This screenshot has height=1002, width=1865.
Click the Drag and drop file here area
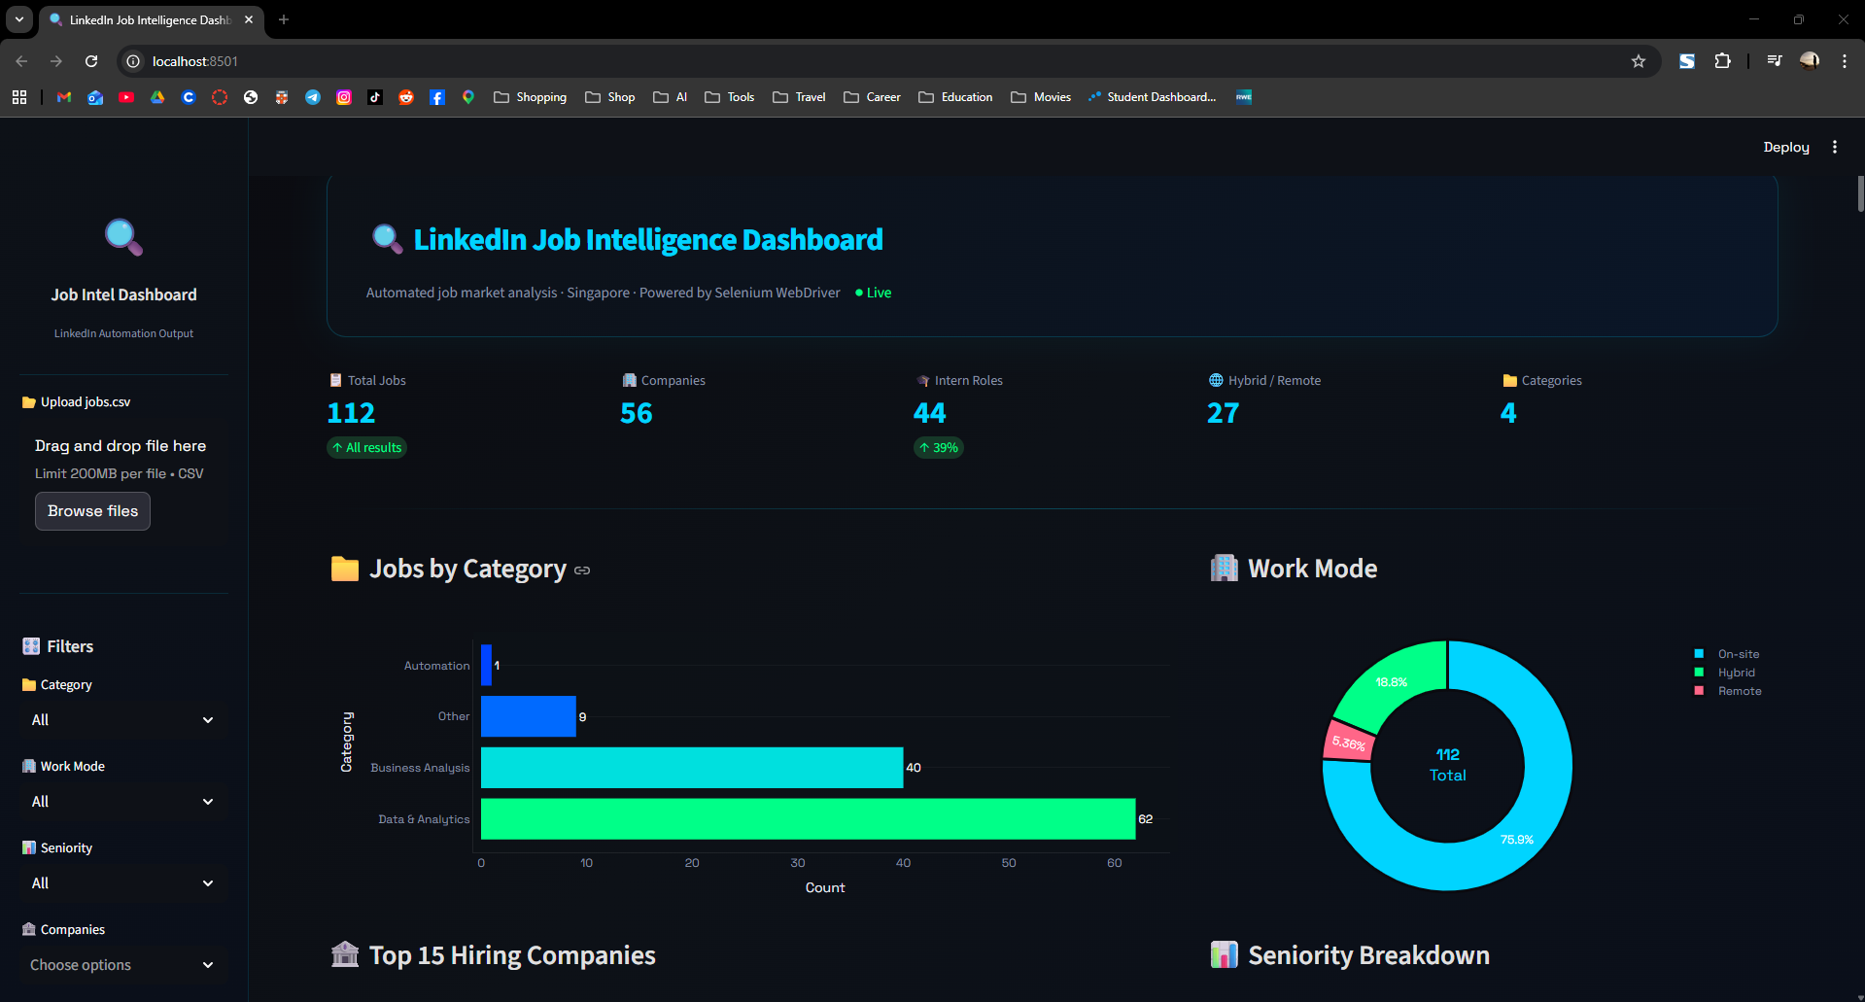coord(123,483)
